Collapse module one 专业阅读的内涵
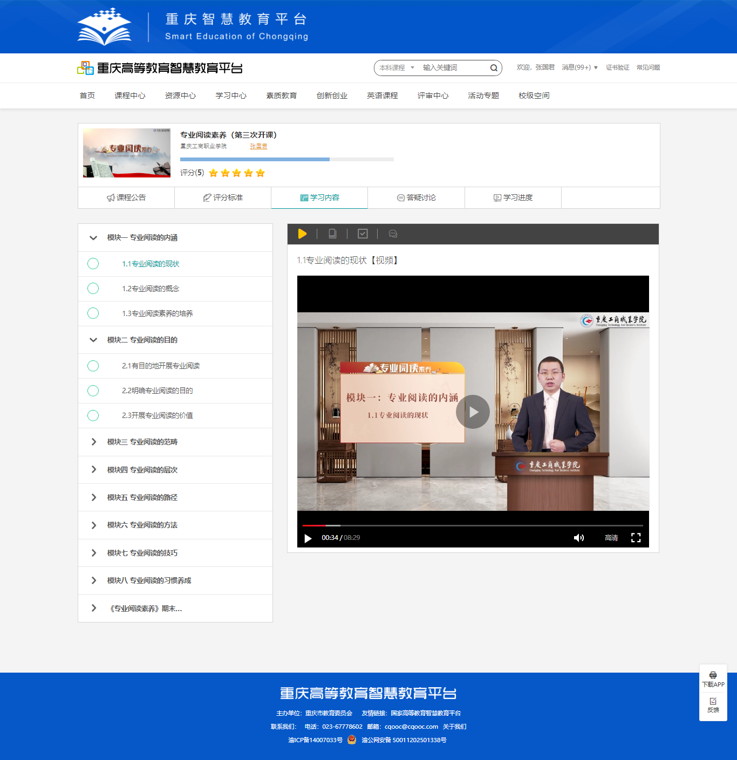The image size is (737, 760). pyautogui.click(x=93, y=238)
